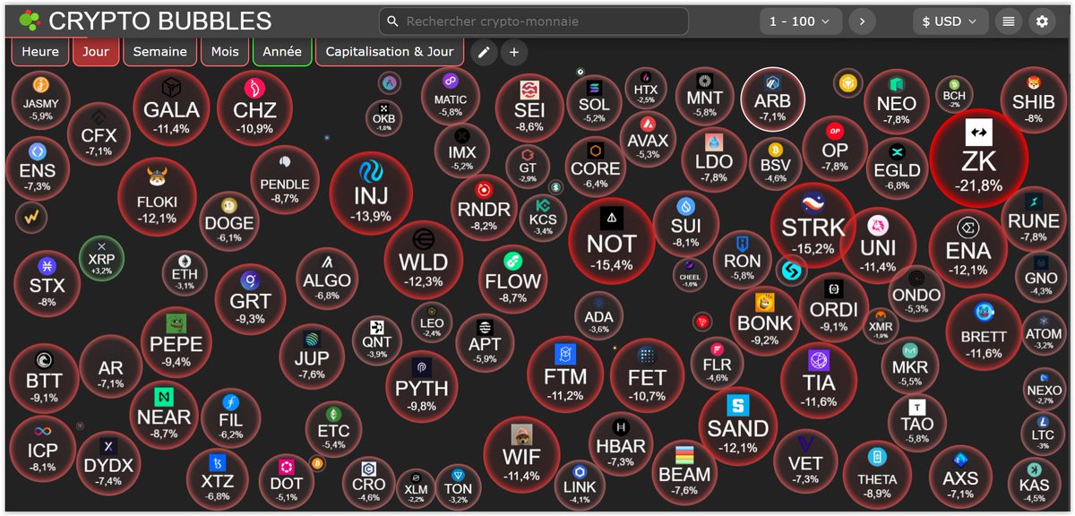Open the Mois tab
The height and width of the screenshot is (516, 1075).
(225, 52)
